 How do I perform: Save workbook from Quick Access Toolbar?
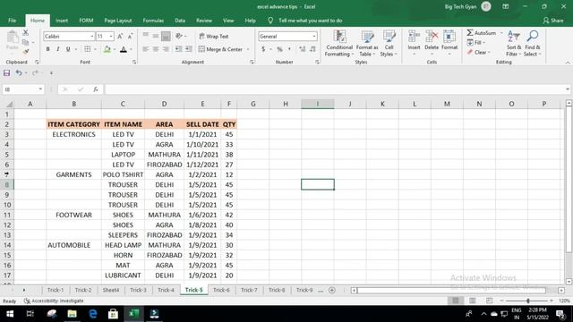pos(6,73)
